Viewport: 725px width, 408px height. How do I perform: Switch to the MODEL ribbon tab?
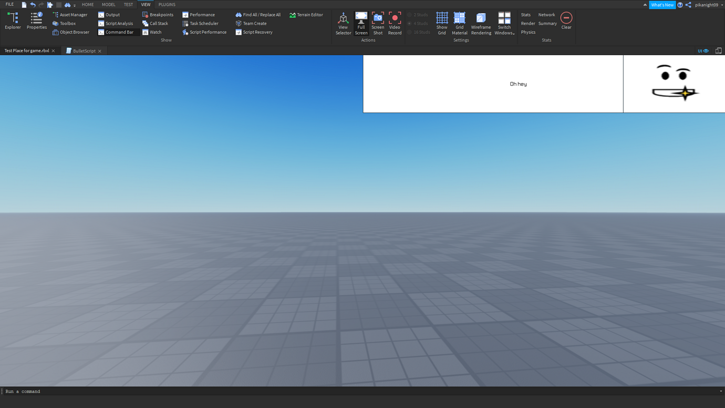(x=108, y=4)
